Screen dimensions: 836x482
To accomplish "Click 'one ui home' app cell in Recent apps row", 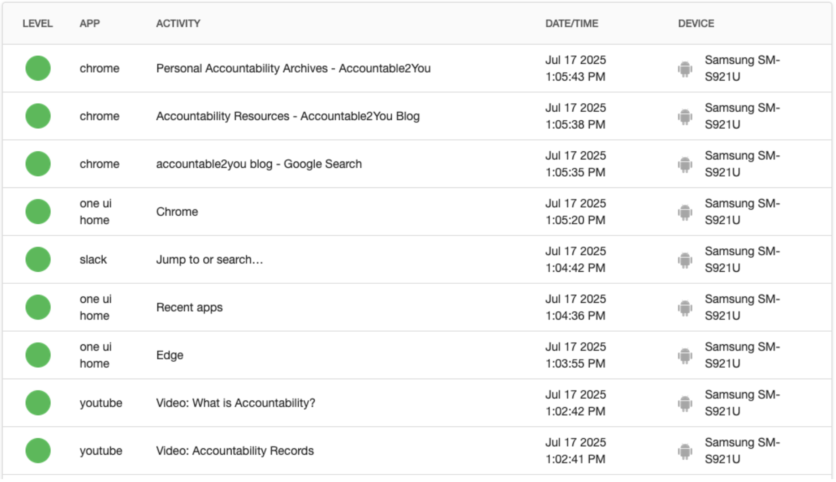I will (x=96, y=307).
